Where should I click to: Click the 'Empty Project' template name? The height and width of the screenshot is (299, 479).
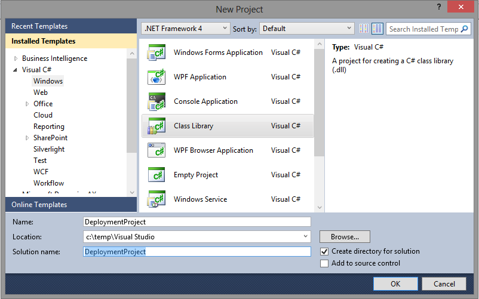pos(196,175)
